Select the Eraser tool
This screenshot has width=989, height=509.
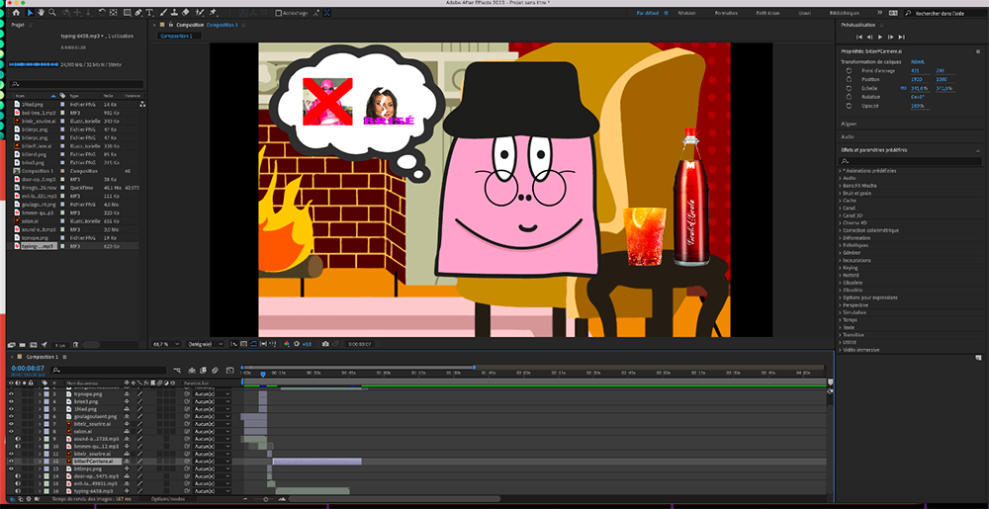[x=185, y=13]
